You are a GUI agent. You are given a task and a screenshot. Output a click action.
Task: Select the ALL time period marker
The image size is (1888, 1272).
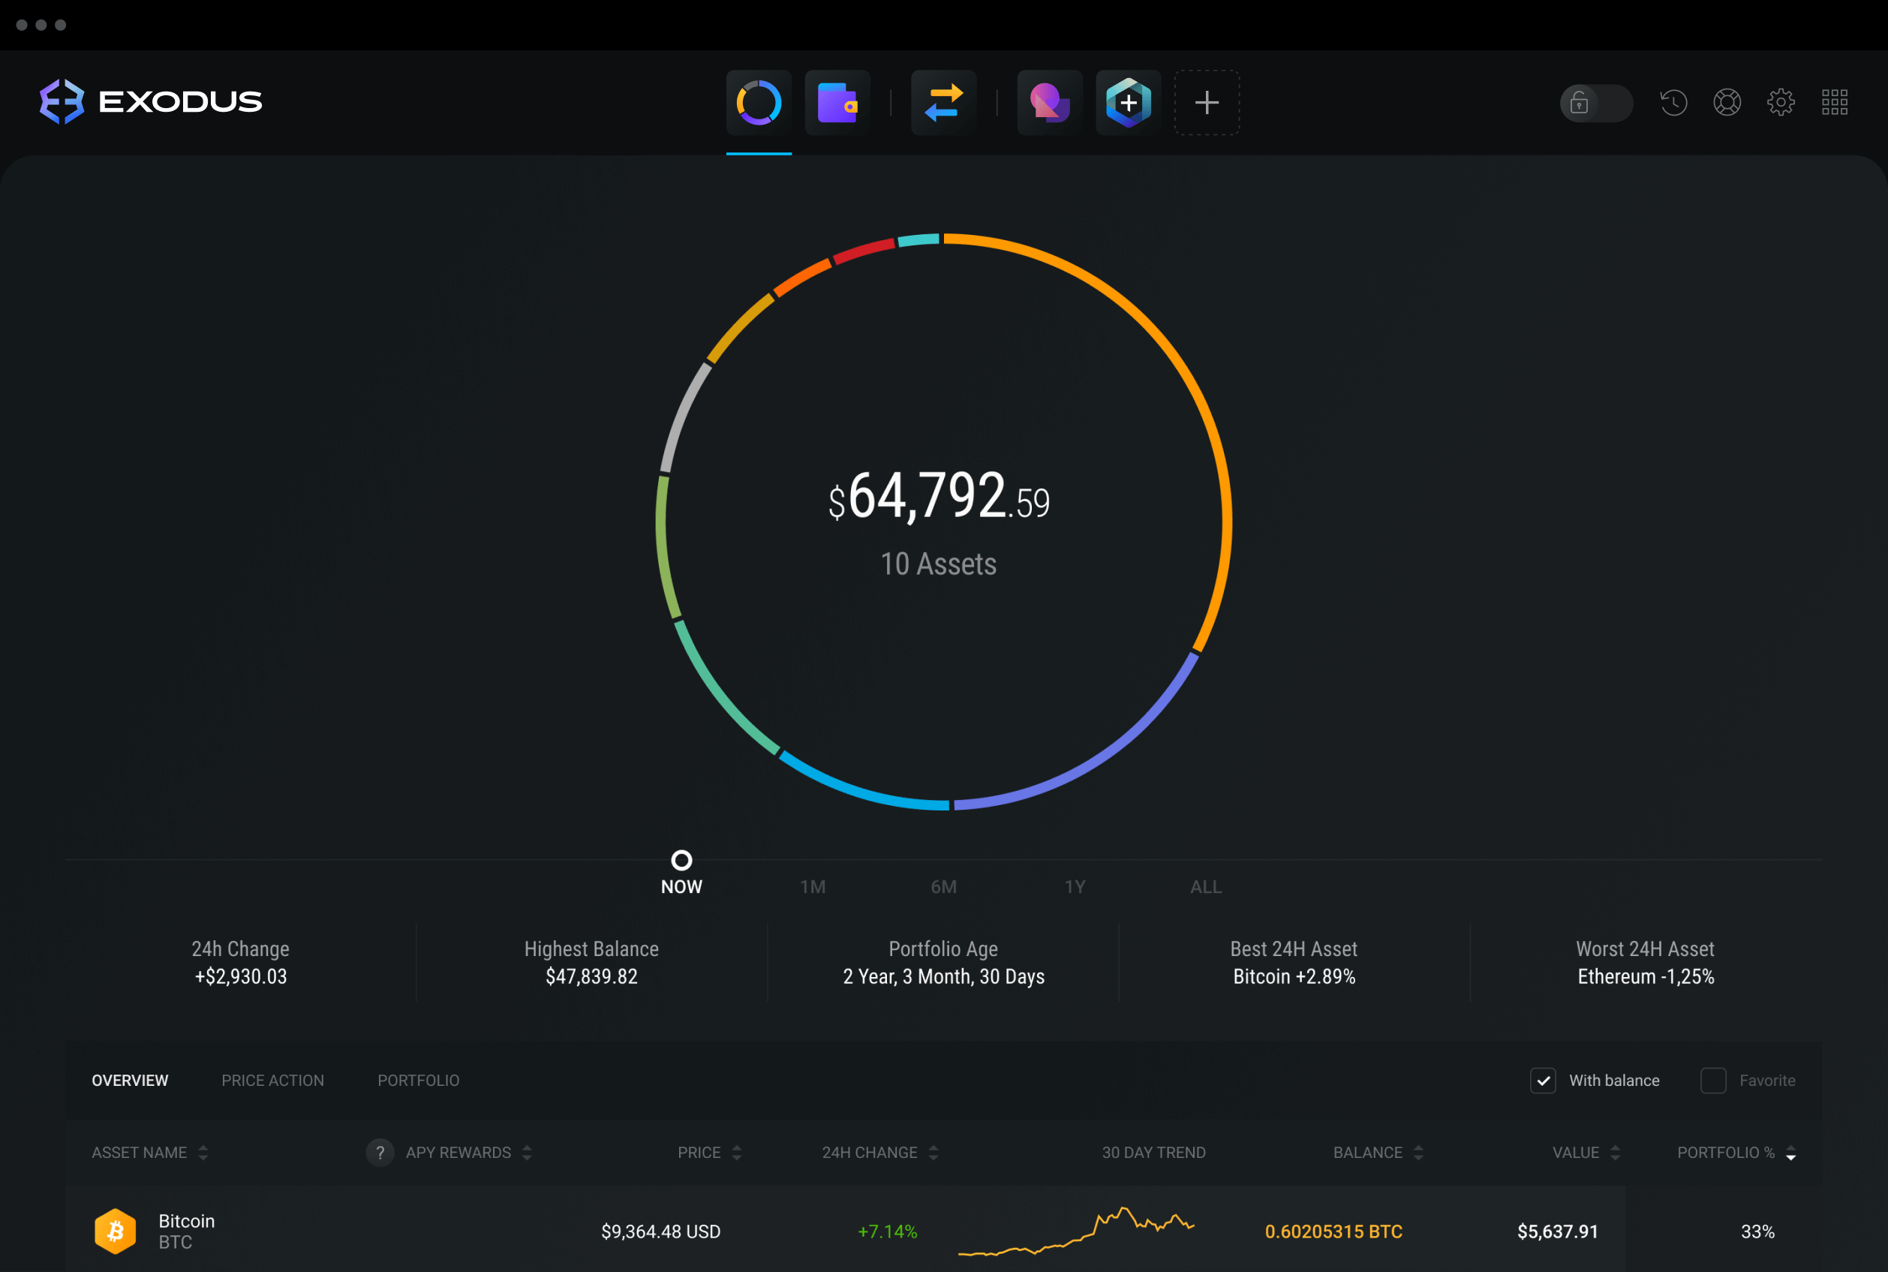(1205, 886)
